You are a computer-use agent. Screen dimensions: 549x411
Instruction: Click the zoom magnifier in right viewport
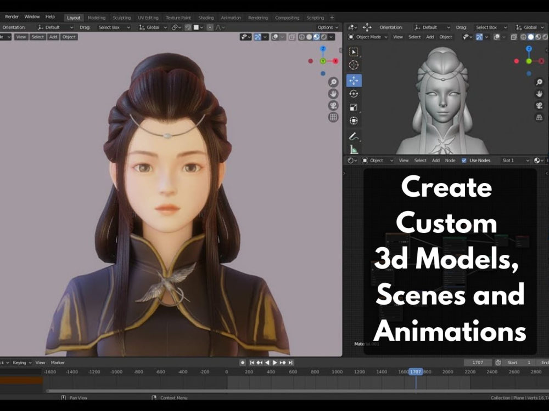539,82
